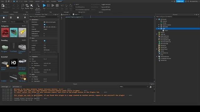Open the Find tool in the ribbon
The height and width of the screenshot is (112, 200).
[22, 5]
